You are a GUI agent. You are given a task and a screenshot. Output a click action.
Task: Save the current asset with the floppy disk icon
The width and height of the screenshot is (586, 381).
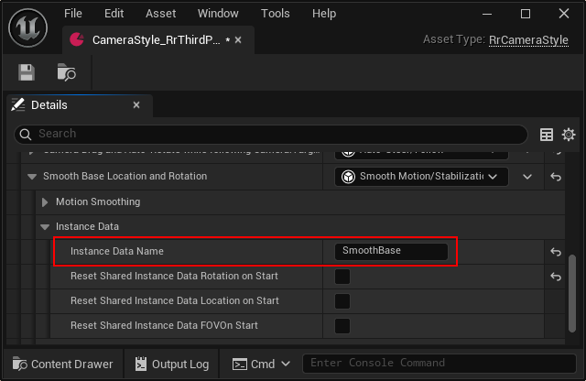(x=27, y=72)
